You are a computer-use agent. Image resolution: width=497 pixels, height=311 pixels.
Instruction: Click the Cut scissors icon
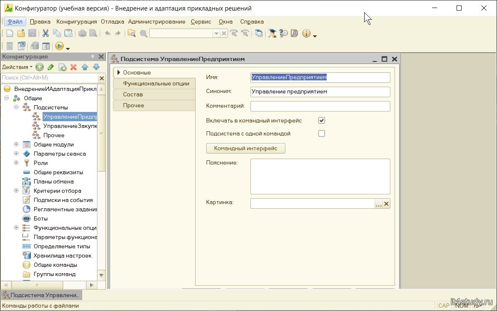point(46,34)
